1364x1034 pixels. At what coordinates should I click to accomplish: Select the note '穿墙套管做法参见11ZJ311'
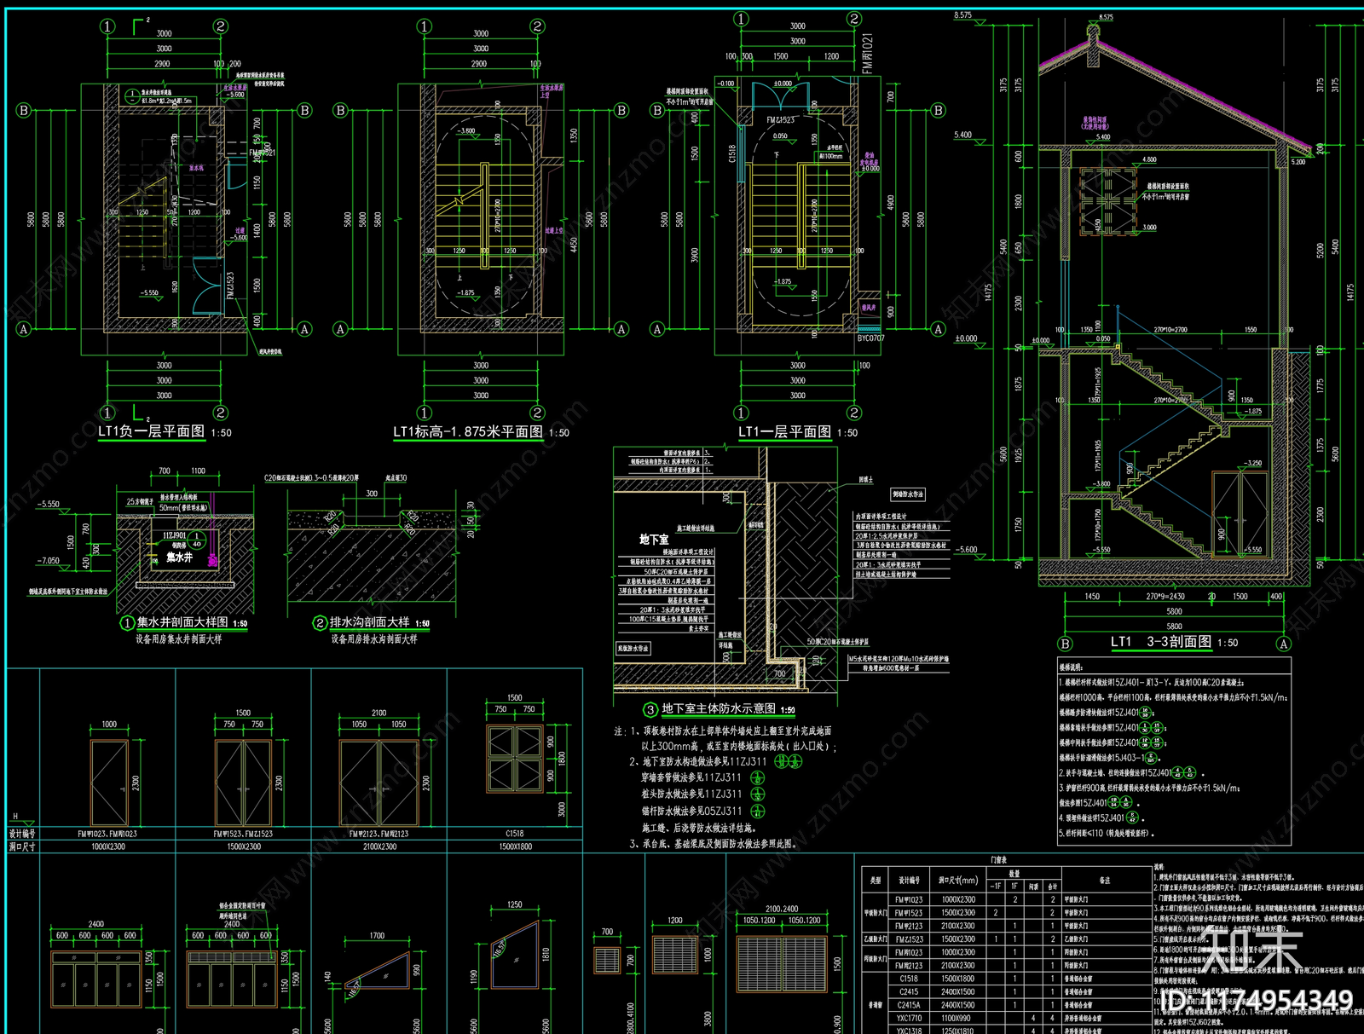691,777
